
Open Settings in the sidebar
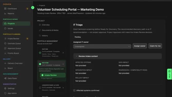tap(16, 89)
